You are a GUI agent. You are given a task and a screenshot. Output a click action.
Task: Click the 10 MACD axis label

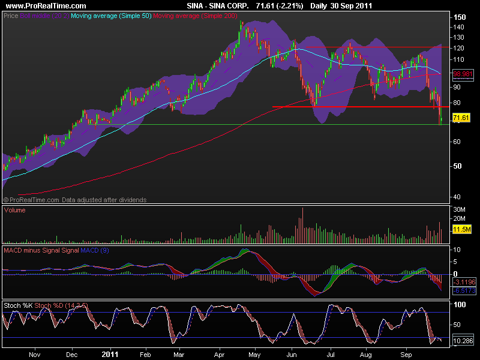tap(457, 250)
